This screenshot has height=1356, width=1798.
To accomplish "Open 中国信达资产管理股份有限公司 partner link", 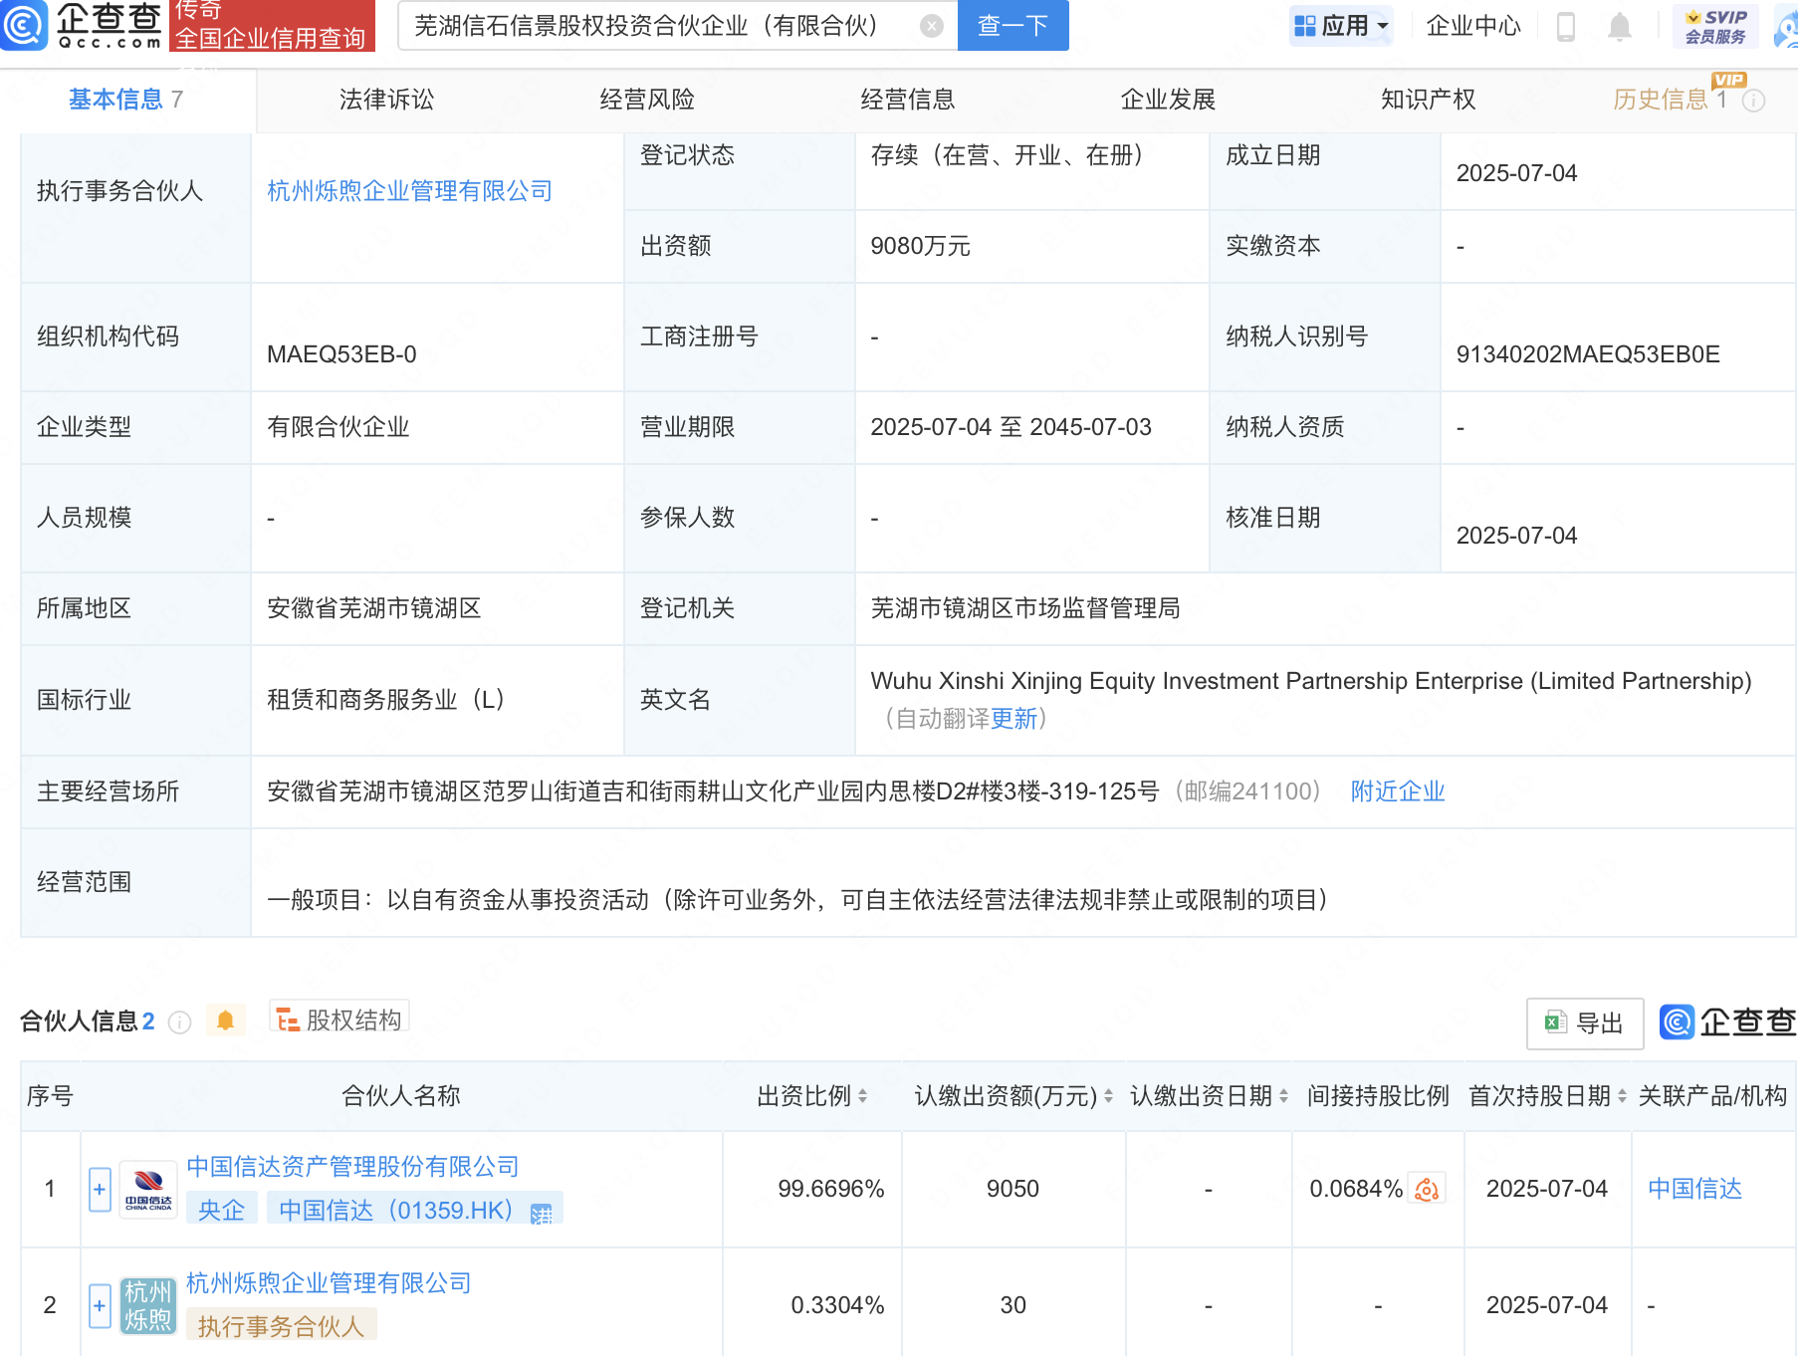I will (x=352, y=1167).
